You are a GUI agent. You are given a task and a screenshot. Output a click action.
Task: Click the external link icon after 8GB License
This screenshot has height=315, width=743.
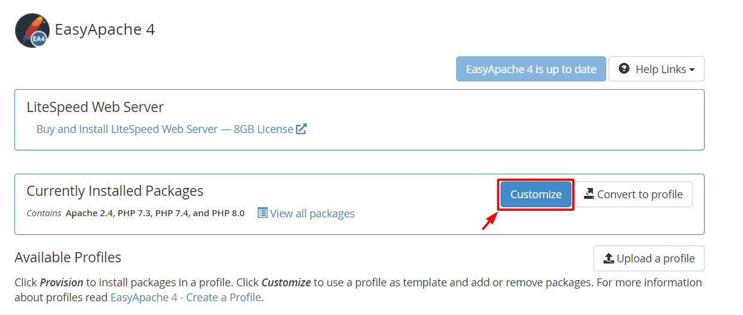(x=301, y=129)
